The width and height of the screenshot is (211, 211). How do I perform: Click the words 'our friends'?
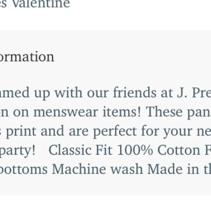(x=122, y=92)
